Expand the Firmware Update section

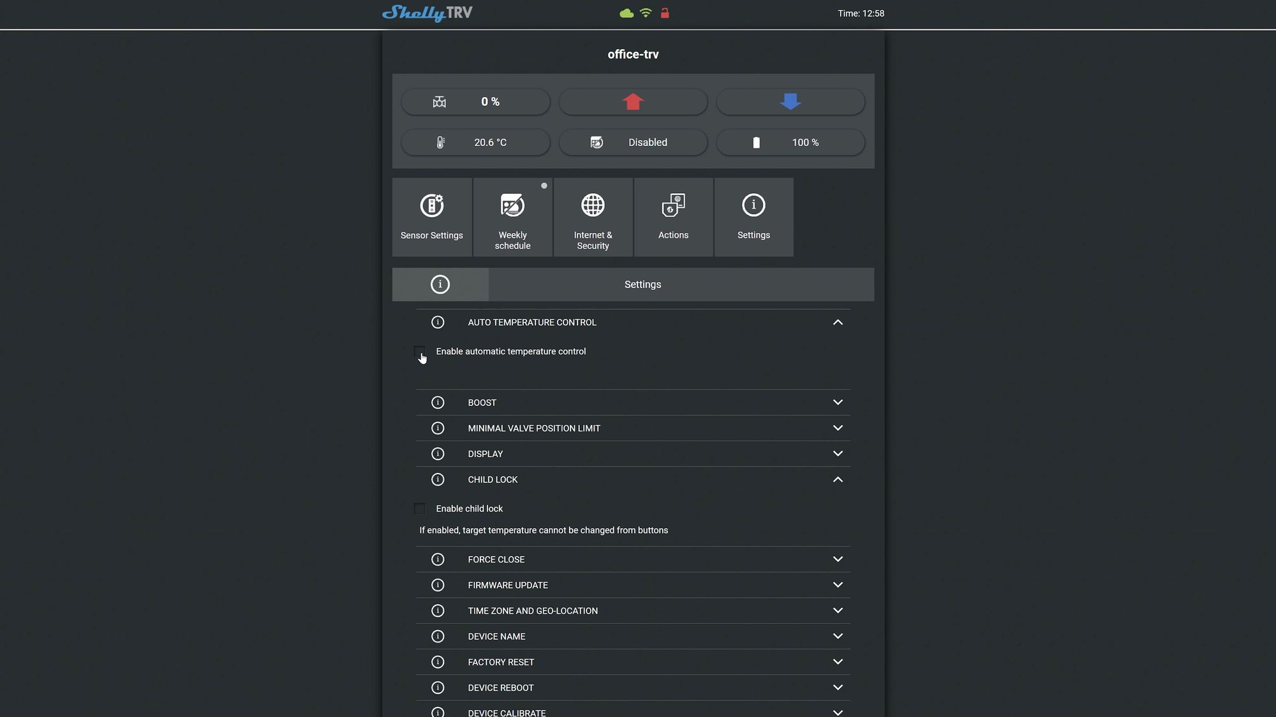(838, 584)
